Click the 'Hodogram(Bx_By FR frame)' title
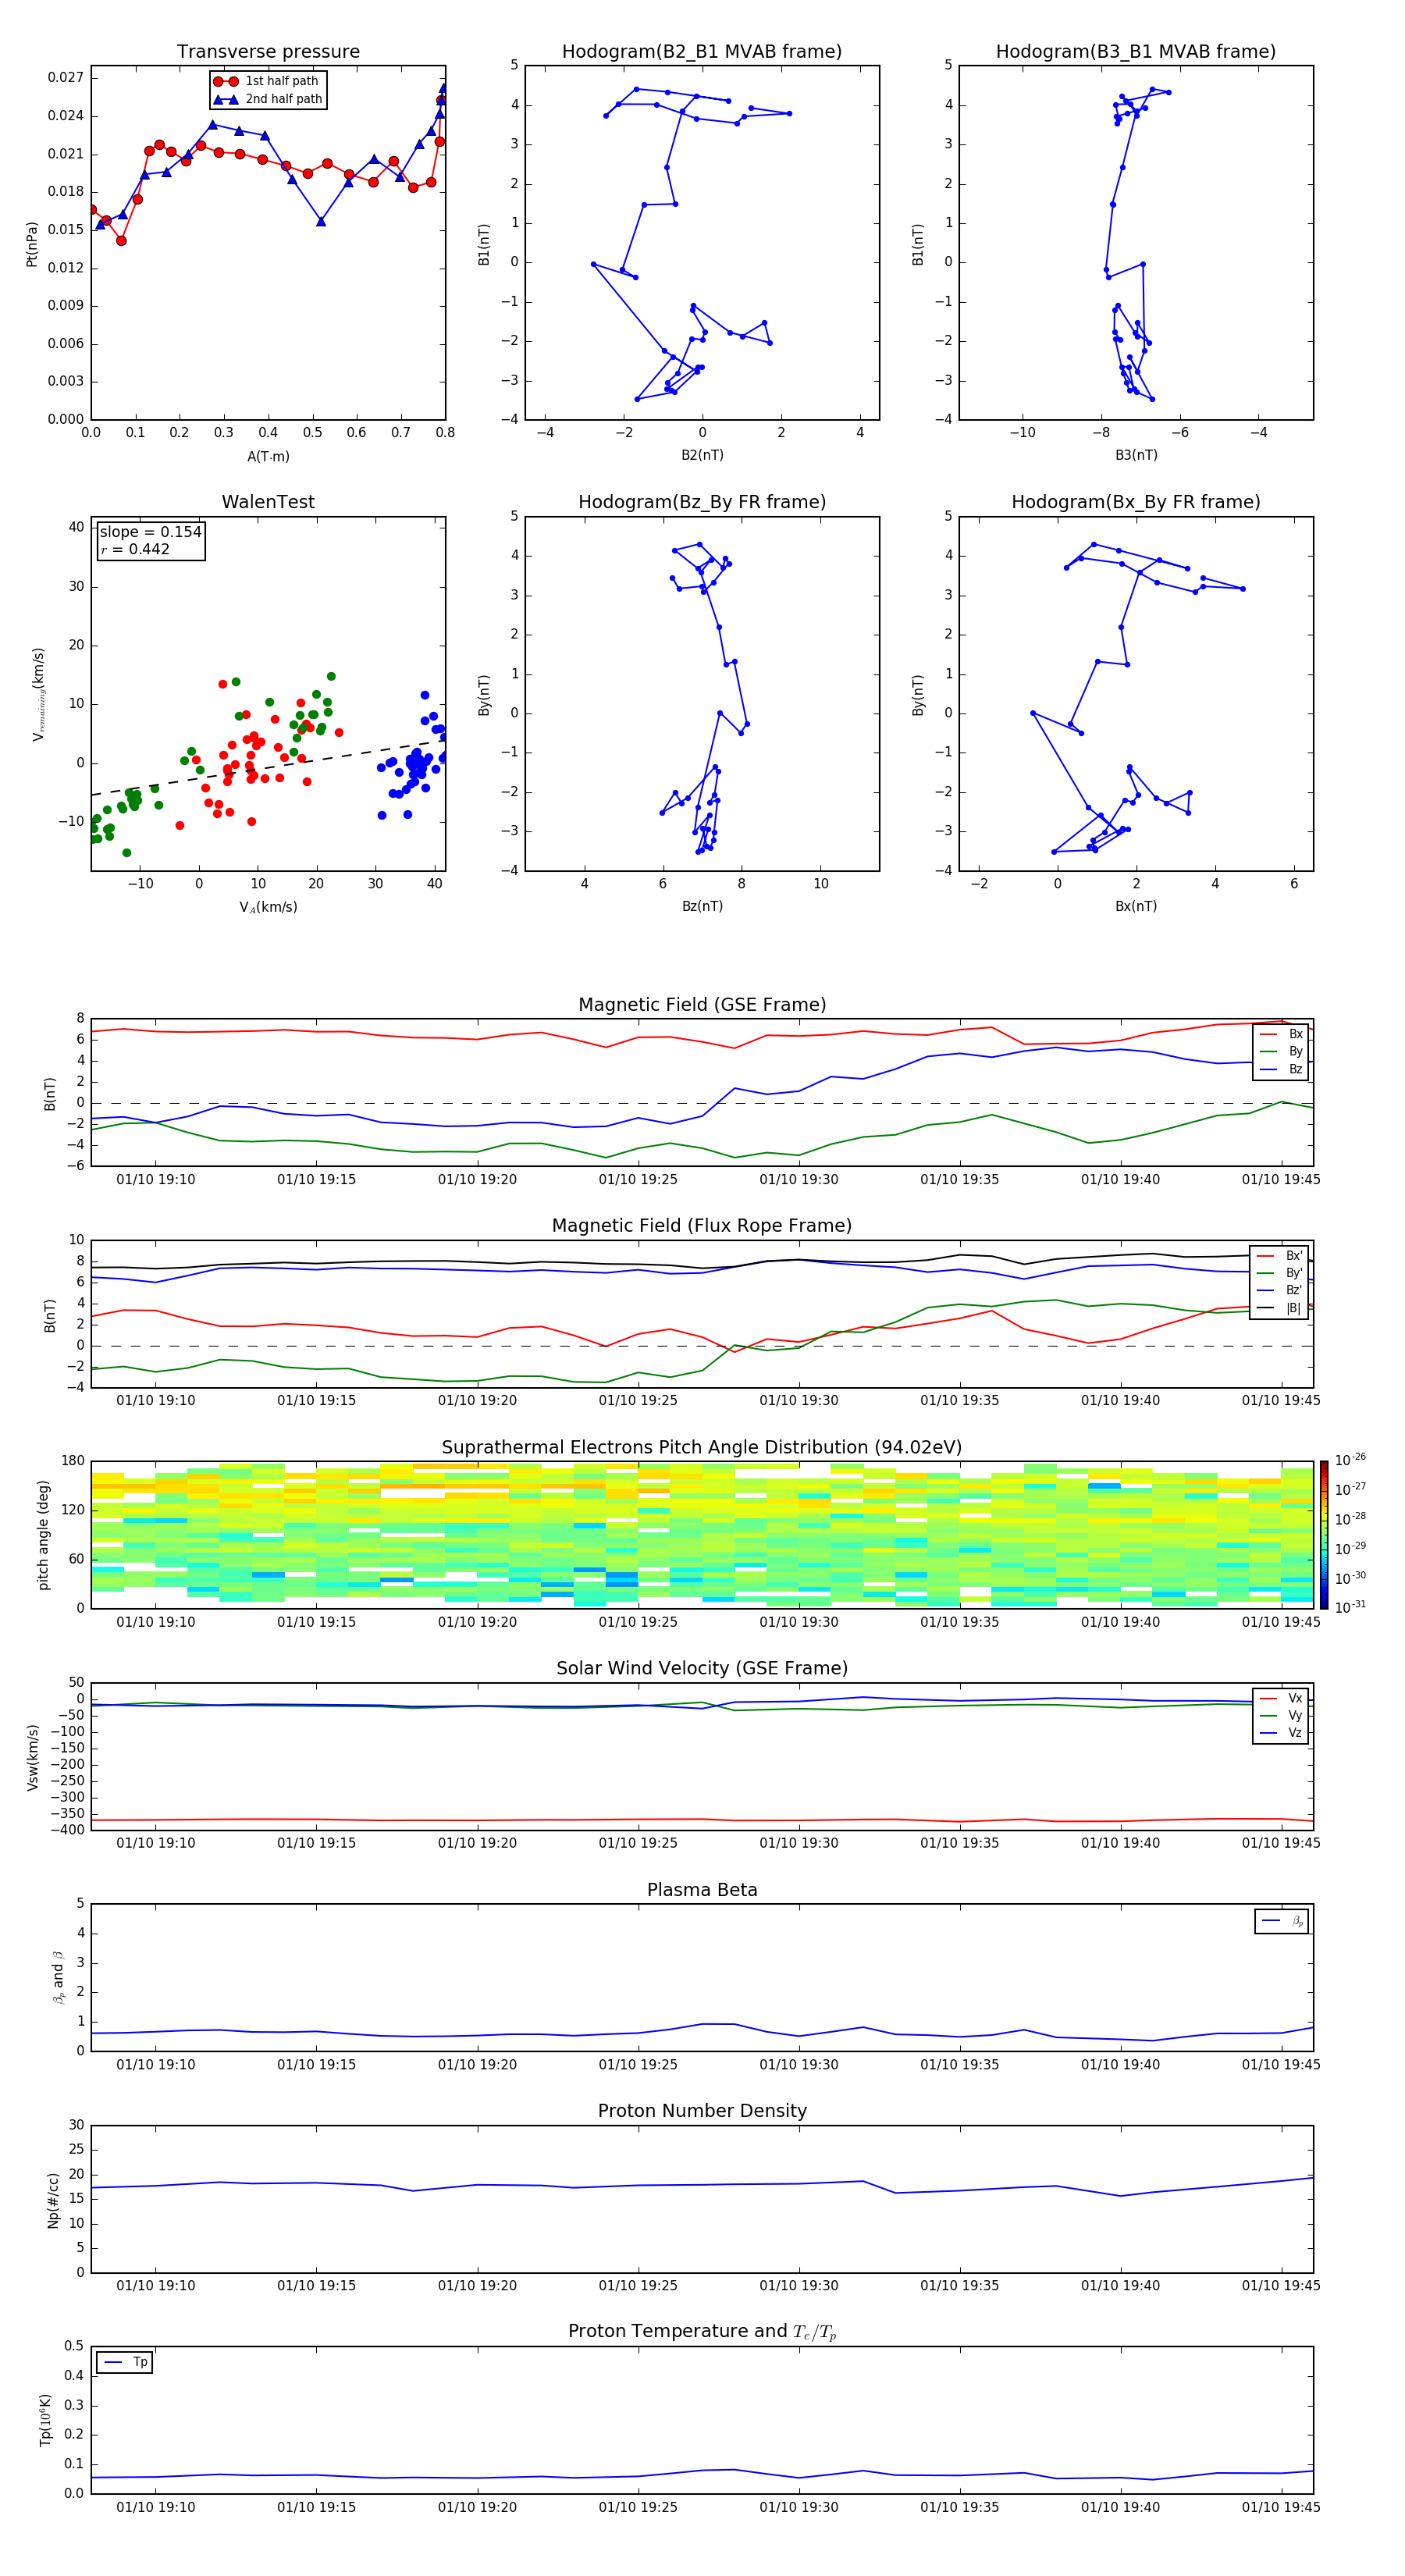The height and width of the screenshot is (2576, 1405). [x=1136, y=502]
